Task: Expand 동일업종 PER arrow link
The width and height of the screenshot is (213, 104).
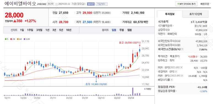Action: coord(167,87)
